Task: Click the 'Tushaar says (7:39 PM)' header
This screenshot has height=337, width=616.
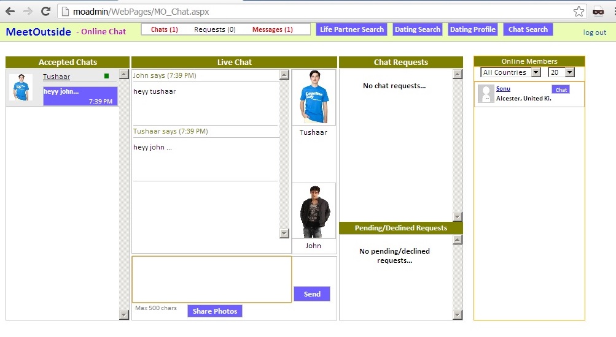Action: [x=171, y=131]
